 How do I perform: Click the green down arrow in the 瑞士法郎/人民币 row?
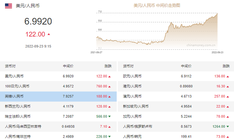109,116
